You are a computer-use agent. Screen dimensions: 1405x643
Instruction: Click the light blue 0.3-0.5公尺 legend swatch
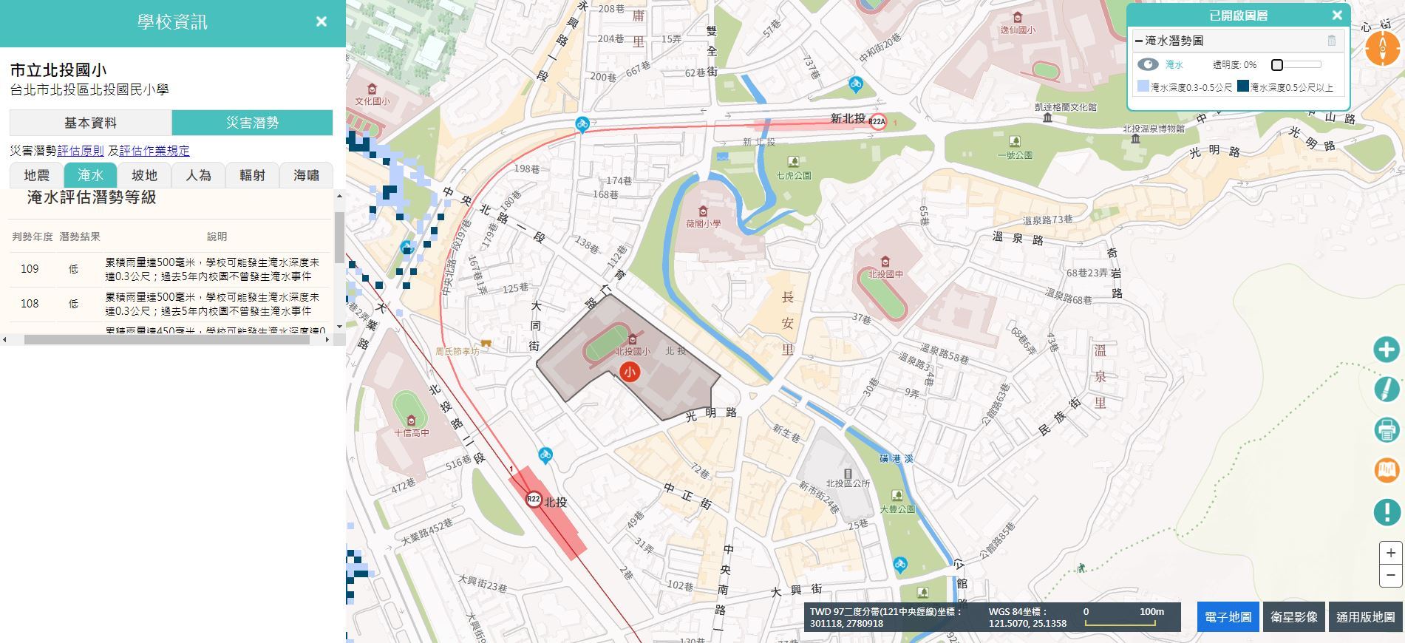[x=1143, y=86]
